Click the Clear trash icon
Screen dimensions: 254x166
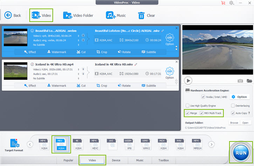141,15
